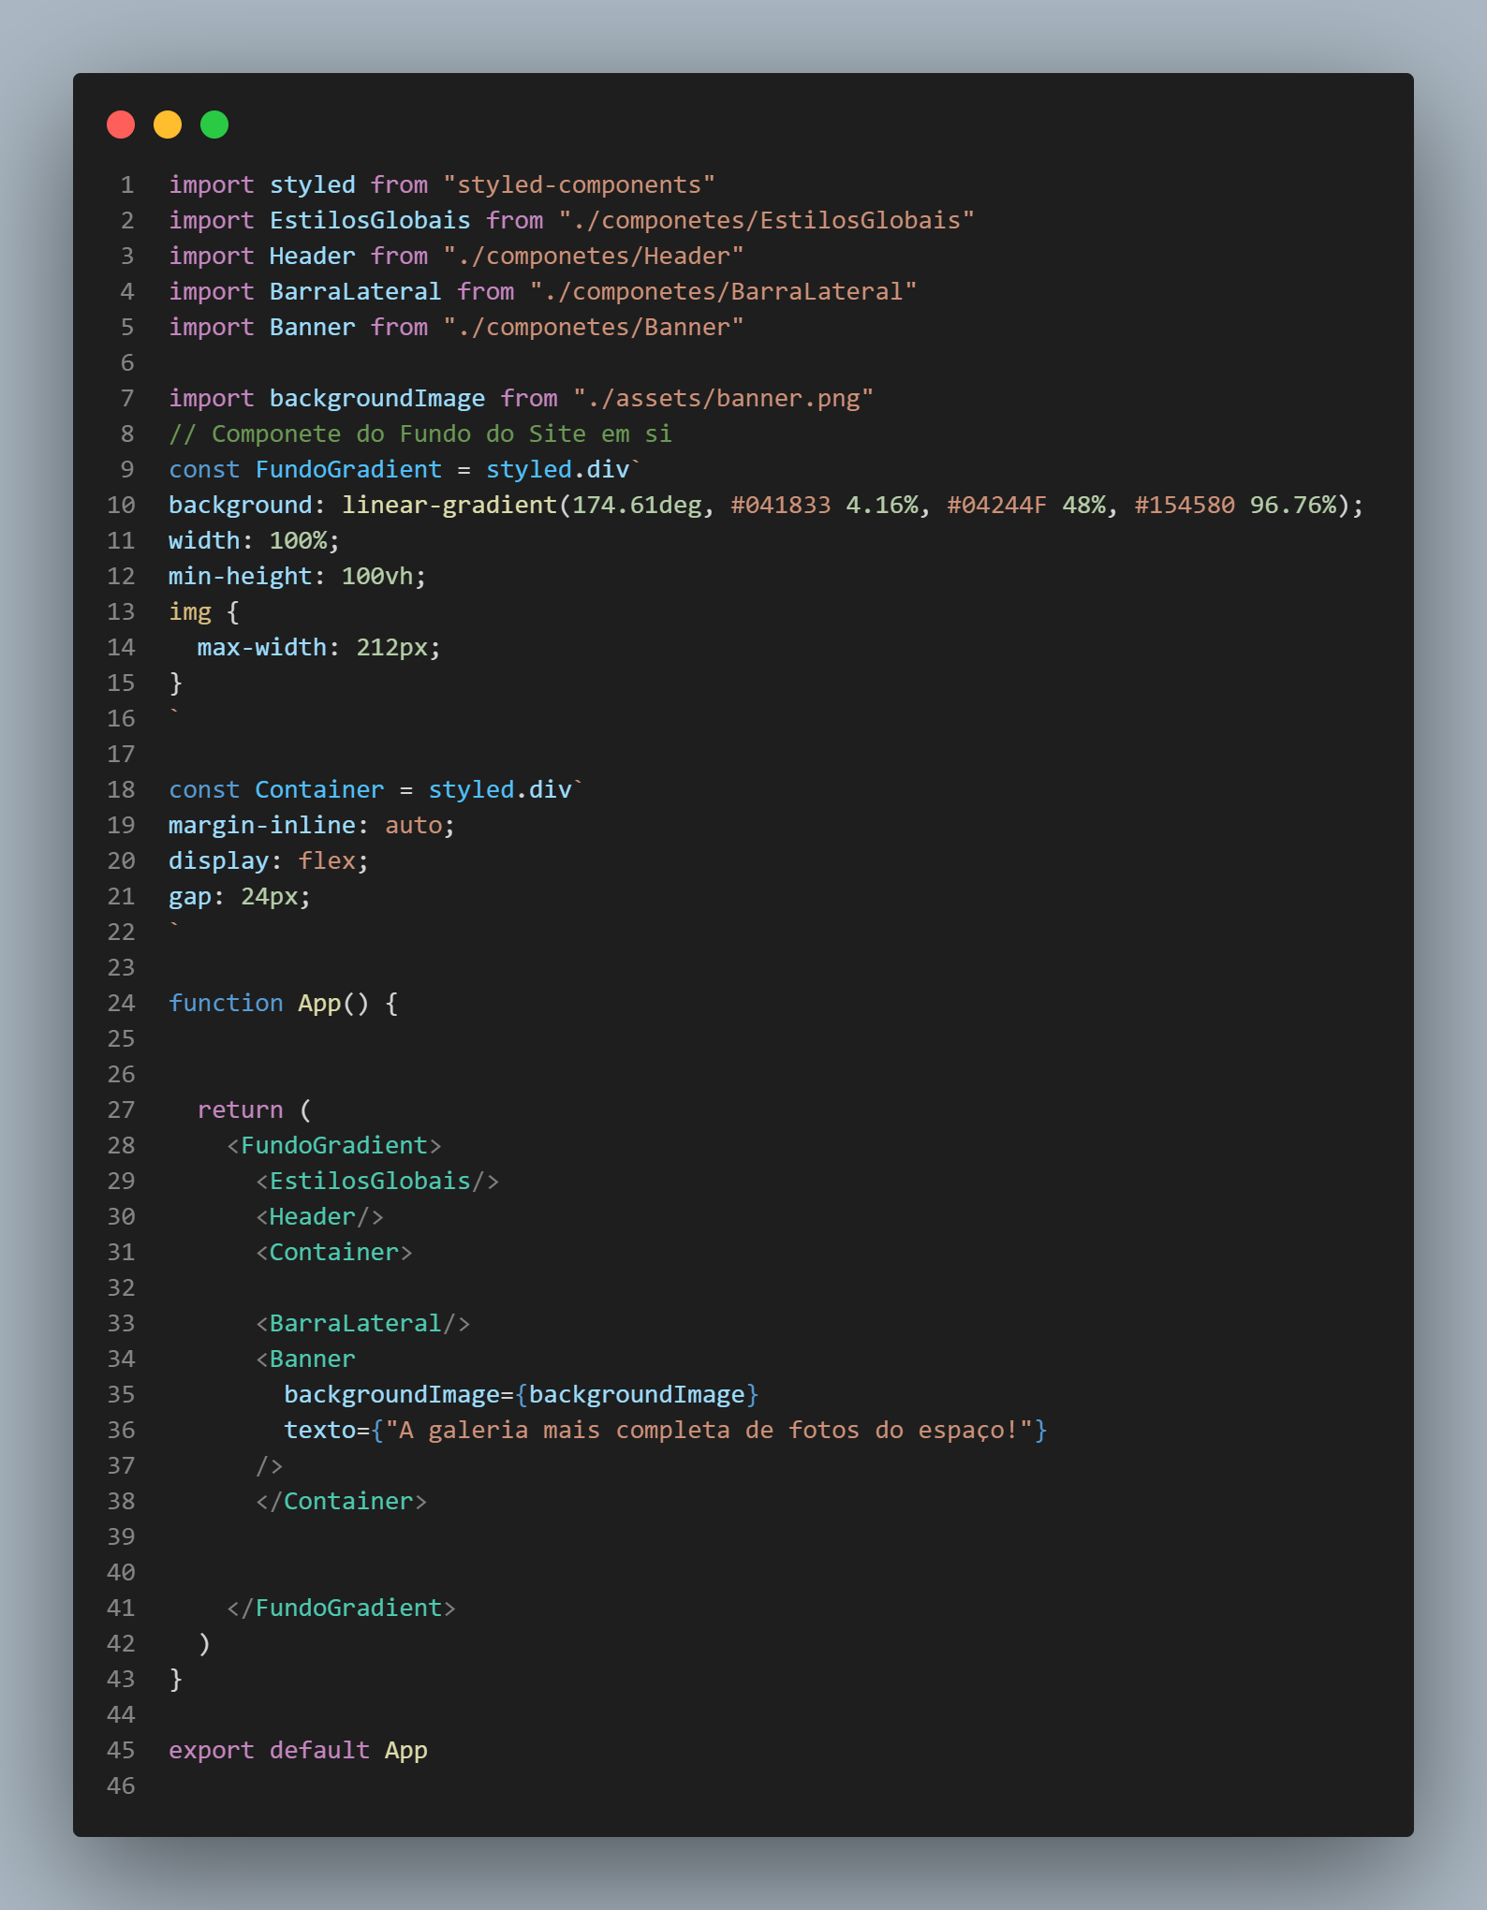Click the comment "// Componete do Fundo do Site em si"
The image size is (1487, 1910).
(x=420, y=434)
